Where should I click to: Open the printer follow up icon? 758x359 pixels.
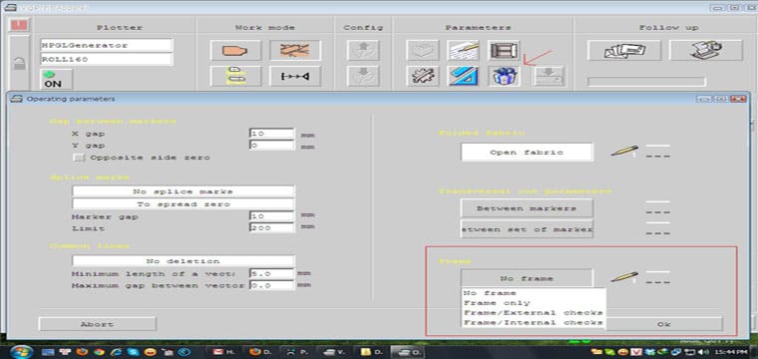tap(705, 50)
